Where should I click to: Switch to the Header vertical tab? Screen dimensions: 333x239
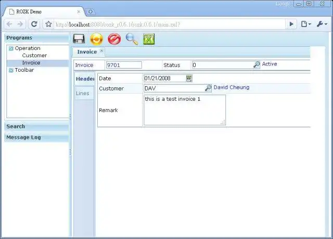(85, 79)
